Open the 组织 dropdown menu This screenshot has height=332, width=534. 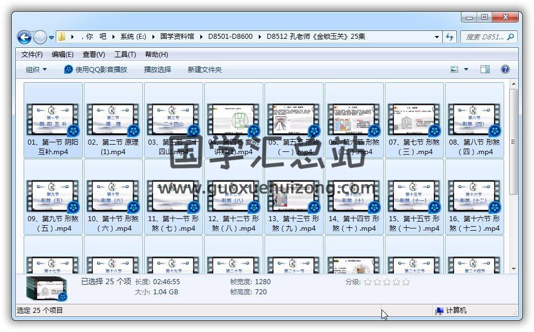37,69
